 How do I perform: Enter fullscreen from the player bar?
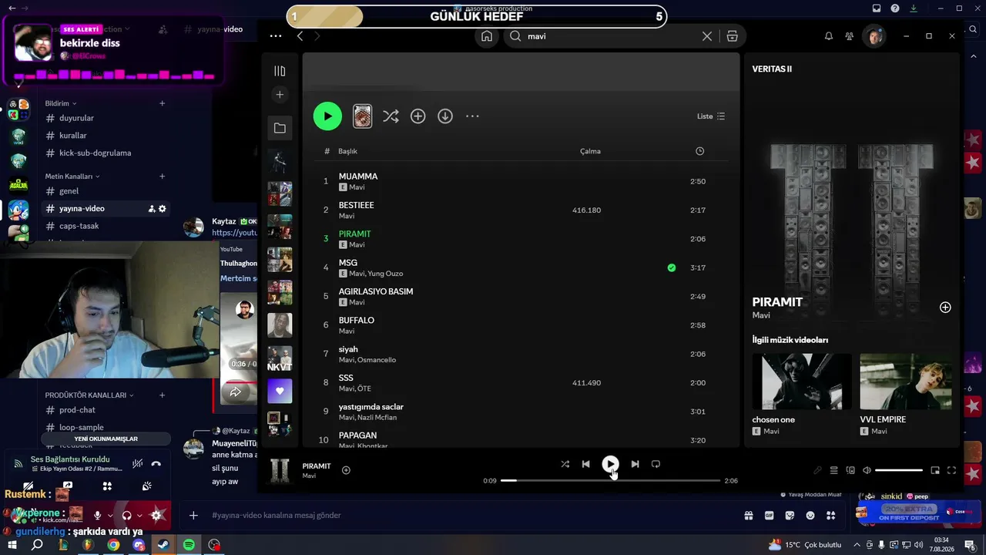951,470
